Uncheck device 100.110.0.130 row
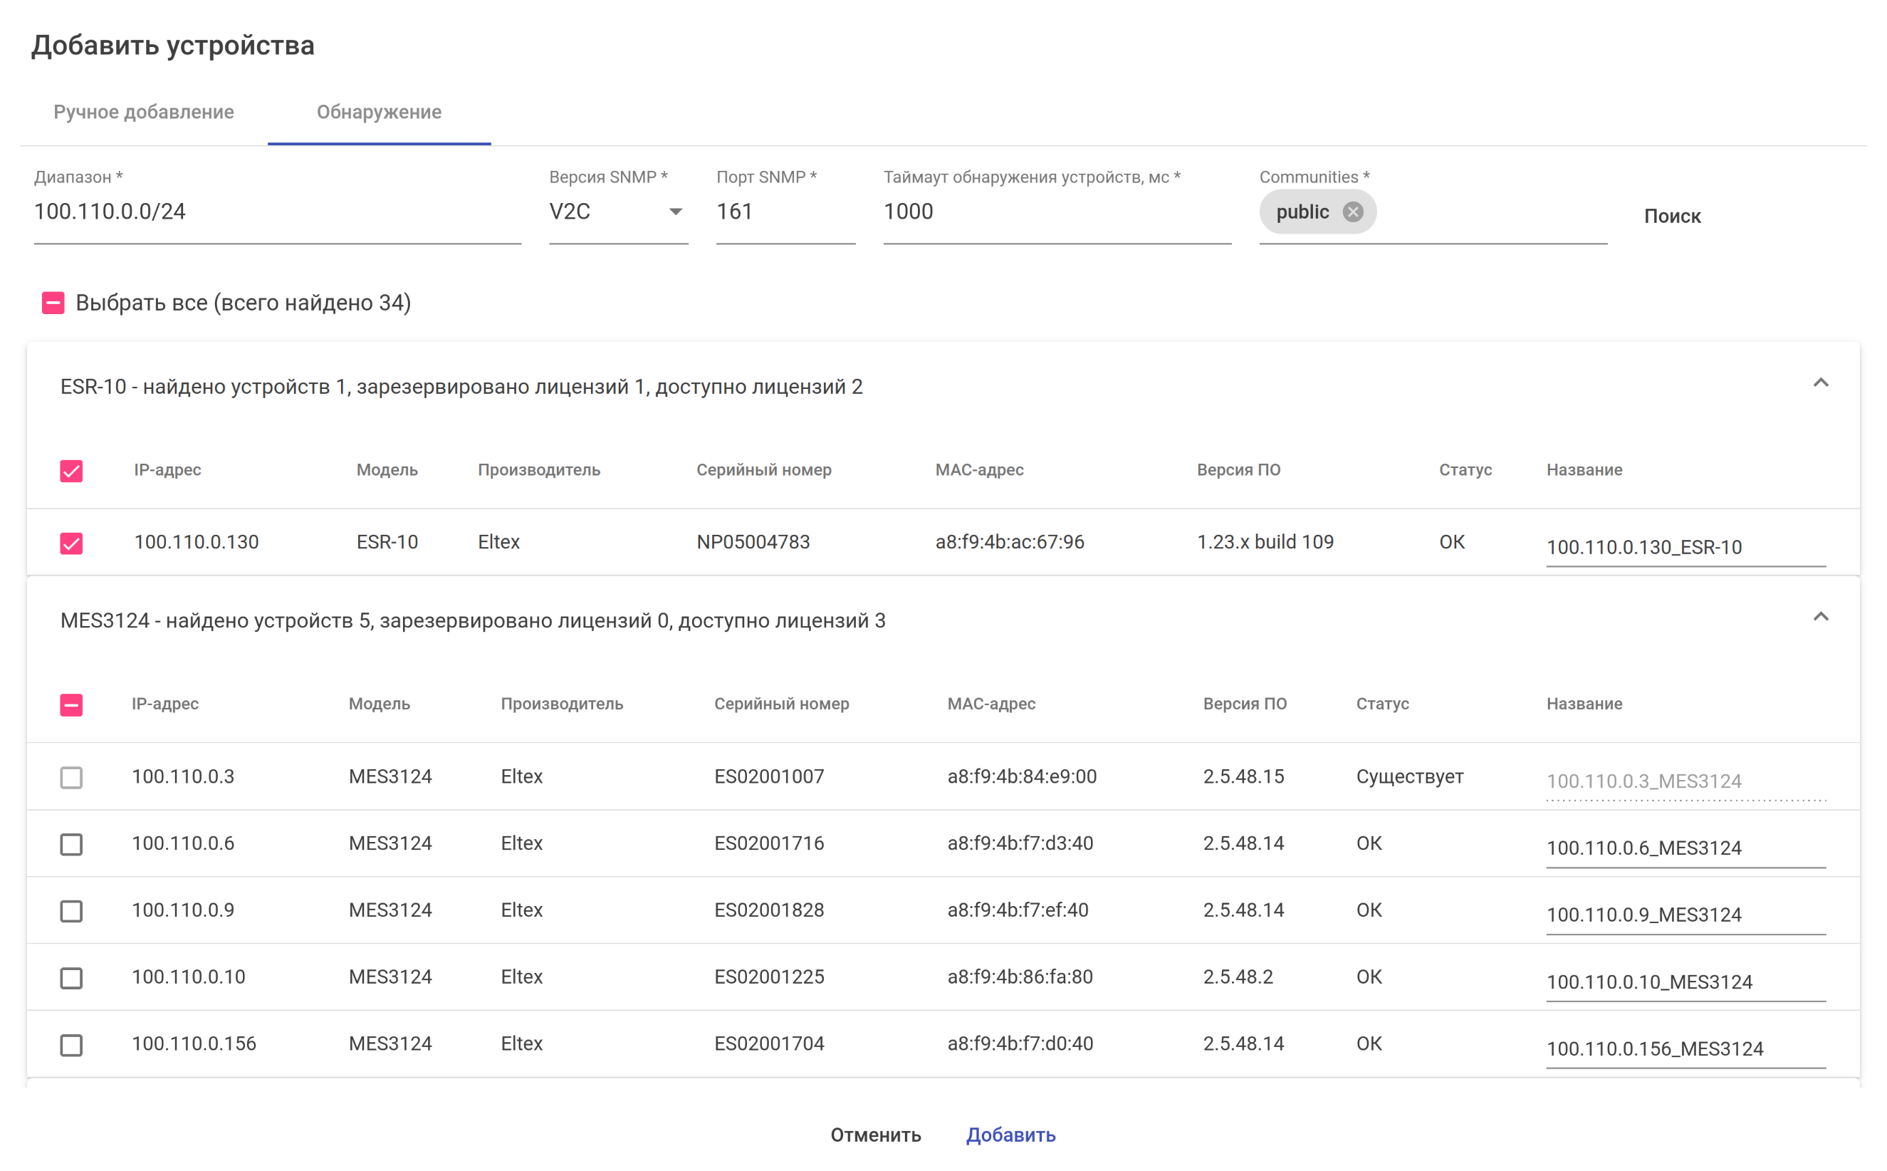Screen dimensions: 1887x1171 [71, 543]
